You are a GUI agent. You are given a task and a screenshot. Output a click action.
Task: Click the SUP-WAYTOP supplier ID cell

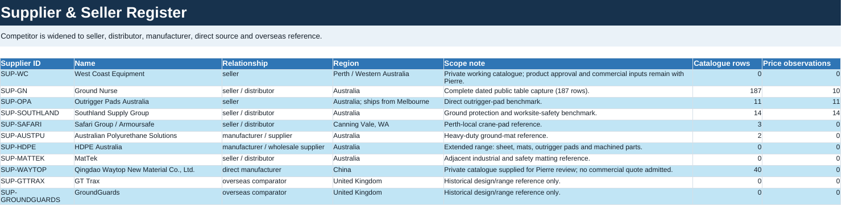click(x=37, y=171)
